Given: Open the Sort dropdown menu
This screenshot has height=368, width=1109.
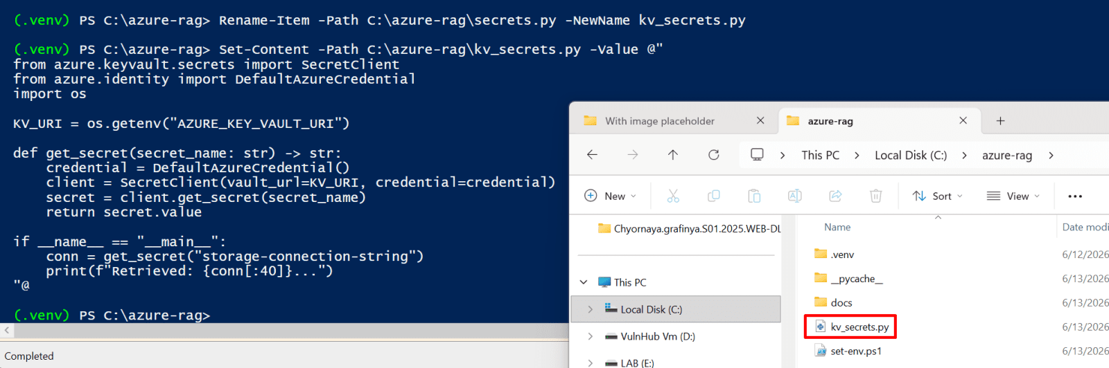Looking at the screenshot, I should point(938,196).
